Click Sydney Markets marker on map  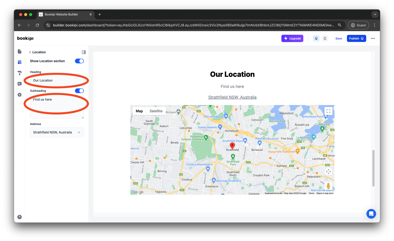[220, 127]
